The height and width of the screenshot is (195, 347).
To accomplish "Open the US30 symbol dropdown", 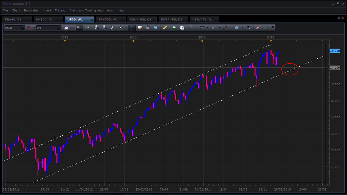I will point(22,28).
